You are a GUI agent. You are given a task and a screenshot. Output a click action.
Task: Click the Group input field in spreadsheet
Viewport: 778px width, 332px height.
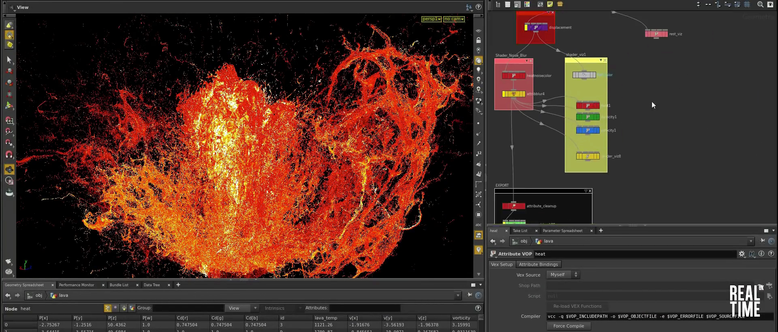click(188, 308)
